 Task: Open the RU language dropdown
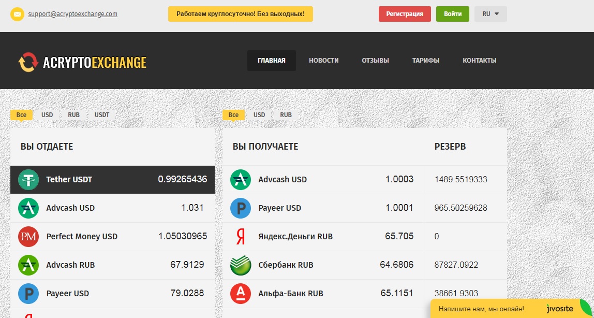[x=490, y=14]
